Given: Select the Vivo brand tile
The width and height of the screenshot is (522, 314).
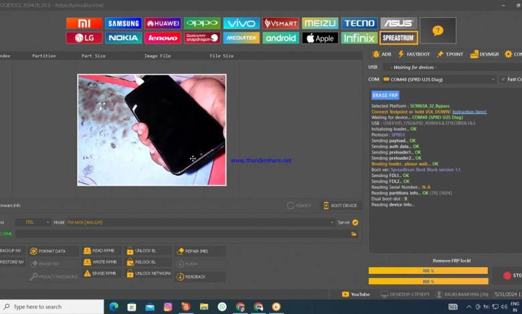Looking at the screenshot, I should pos(242,23).
